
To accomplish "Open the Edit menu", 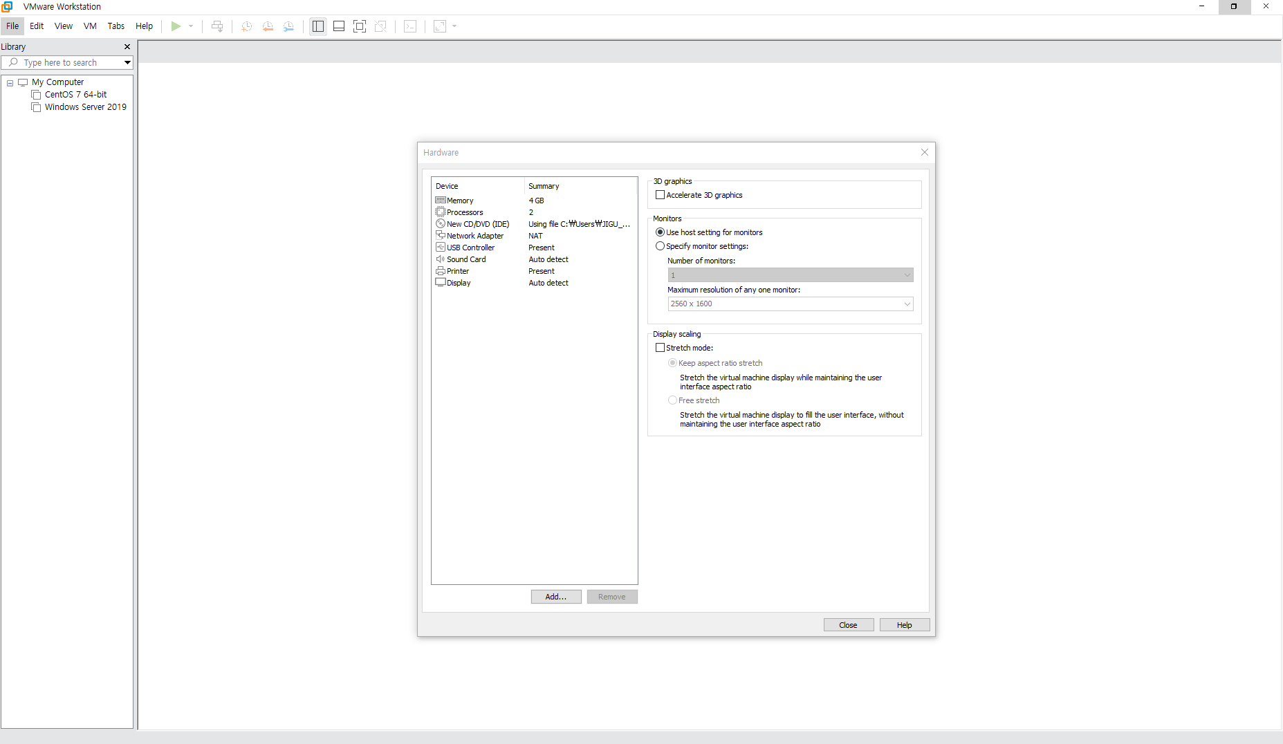I will tap(37, 26).
